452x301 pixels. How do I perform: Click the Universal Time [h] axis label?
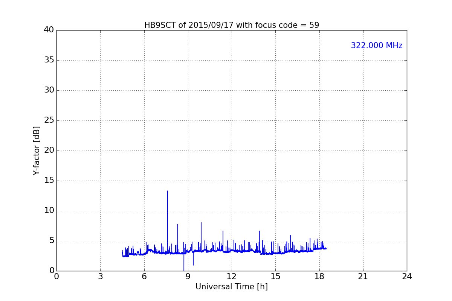pos(231,287)
